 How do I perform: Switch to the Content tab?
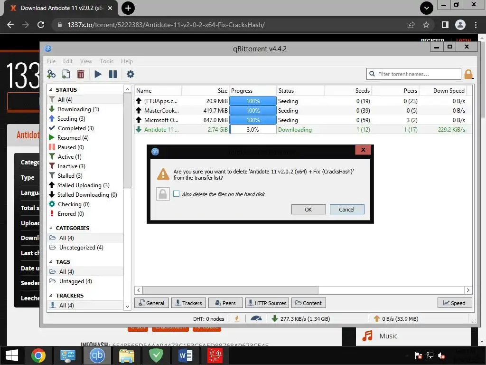point(308,303)
